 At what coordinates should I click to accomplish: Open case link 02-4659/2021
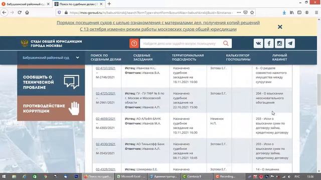105,119
